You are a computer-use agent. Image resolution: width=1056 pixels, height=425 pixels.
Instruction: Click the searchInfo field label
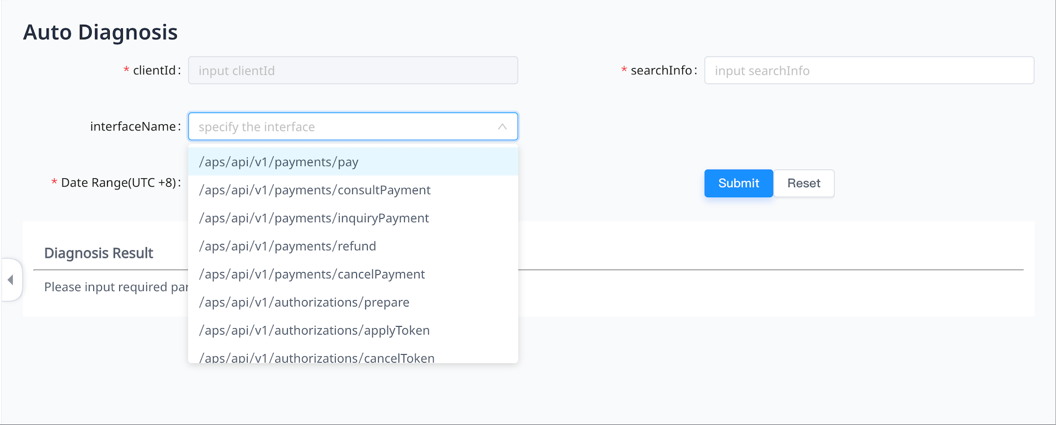point(661,71)
